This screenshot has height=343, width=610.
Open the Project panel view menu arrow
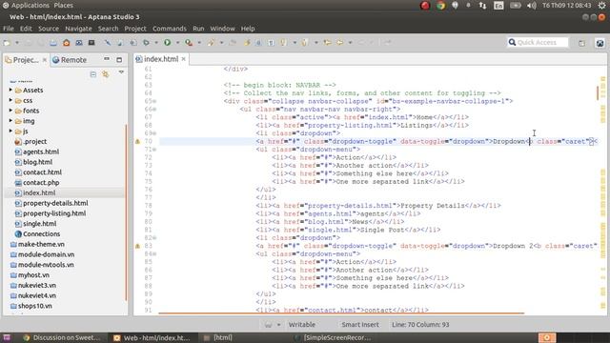point(121,72)
